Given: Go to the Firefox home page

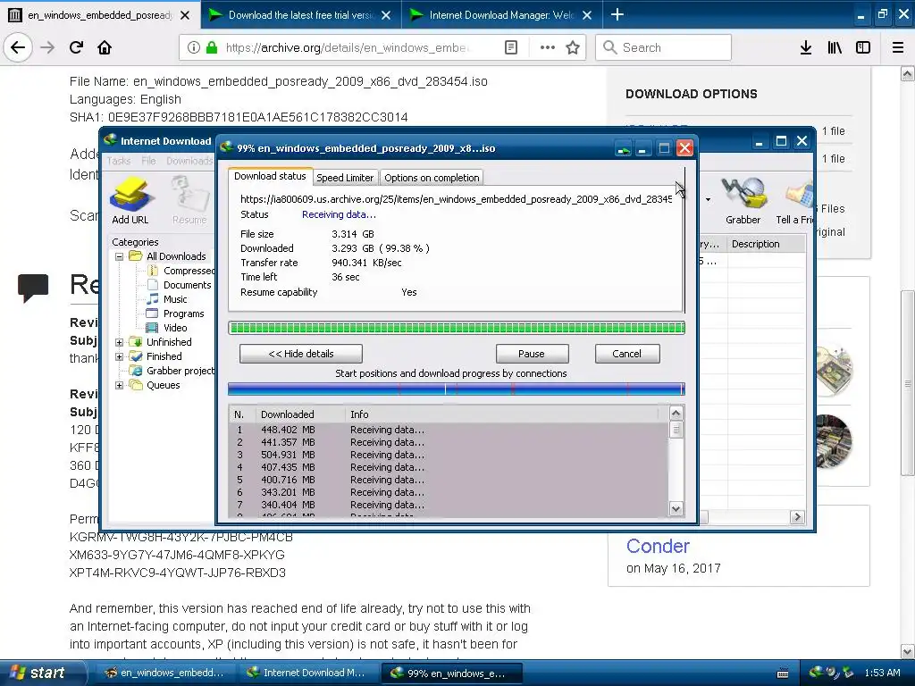Looking at the screenshot, I should [x=105, y=47].
